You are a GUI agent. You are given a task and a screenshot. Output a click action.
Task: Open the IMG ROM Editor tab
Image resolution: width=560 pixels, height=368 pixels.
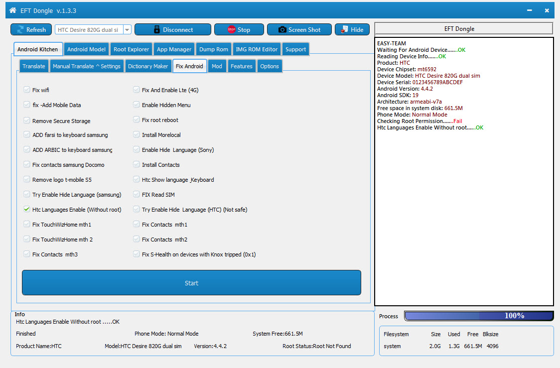(257, 49)
